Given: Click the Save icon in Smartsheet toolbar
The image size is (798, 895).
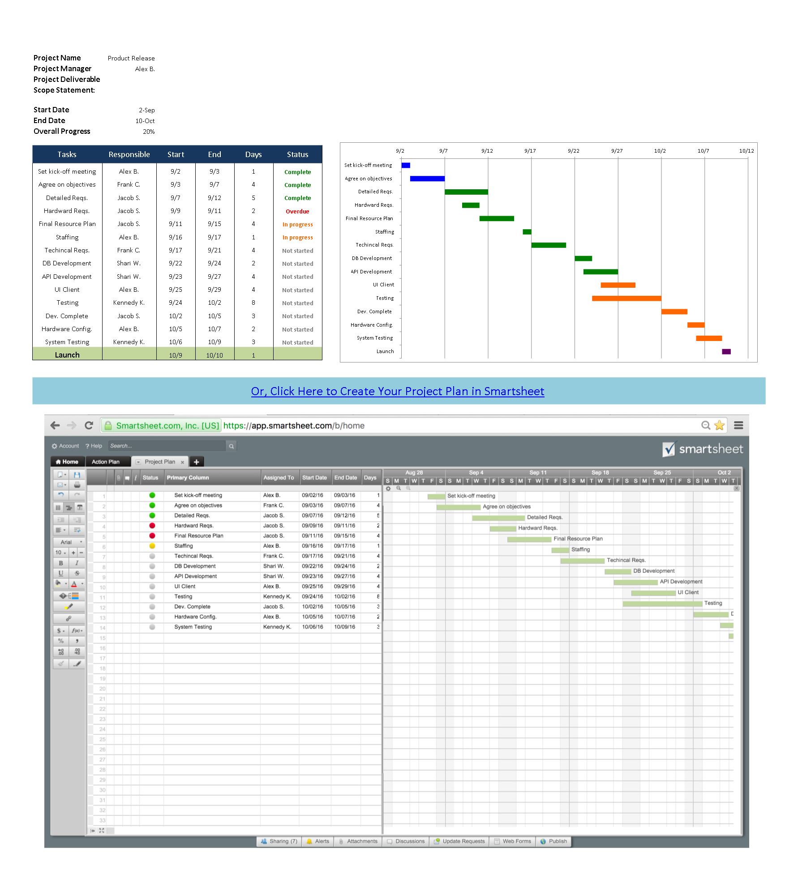Looking at the screenshot, I should tap(77, 475).
